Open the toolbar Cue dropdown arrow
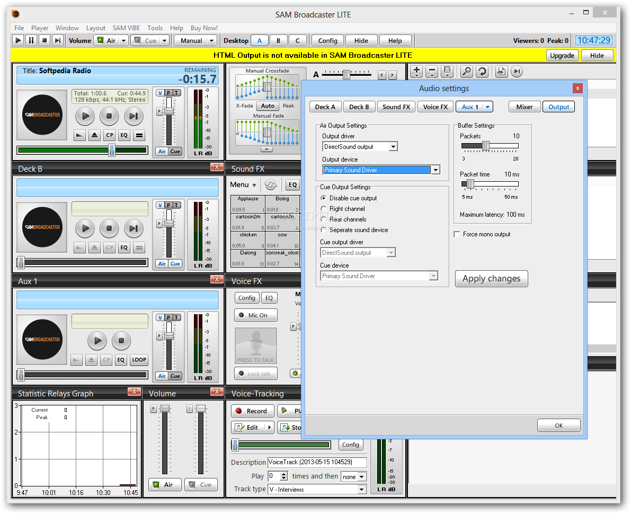The height and width of the screenshot is (514, 631). tap(164, 41)
